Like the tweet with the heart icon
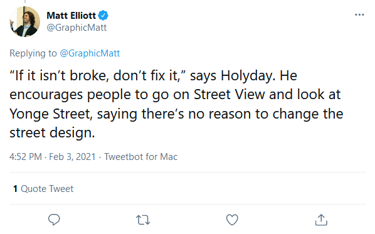375x234 pixels. pyautogui.click(x=232, y=220)
